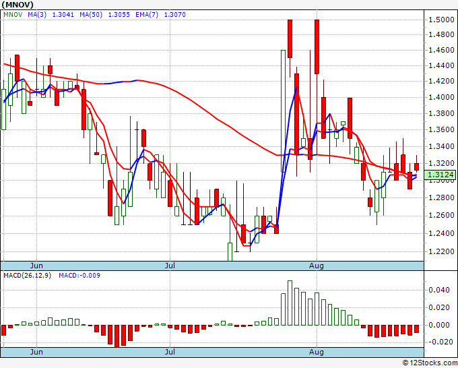Click the 1.3200 price axis label
This screenshot has width=458, height=368.
(441, 163)
